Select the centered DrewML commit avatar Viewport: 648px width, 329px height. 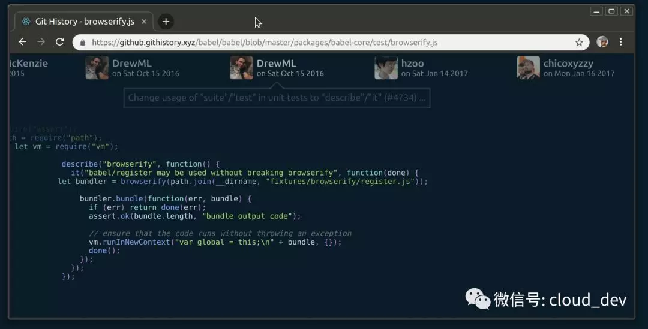point(241,68)
